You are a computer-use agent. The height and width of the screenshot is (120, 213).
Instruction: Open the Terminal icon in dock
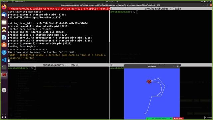point(4,67)
